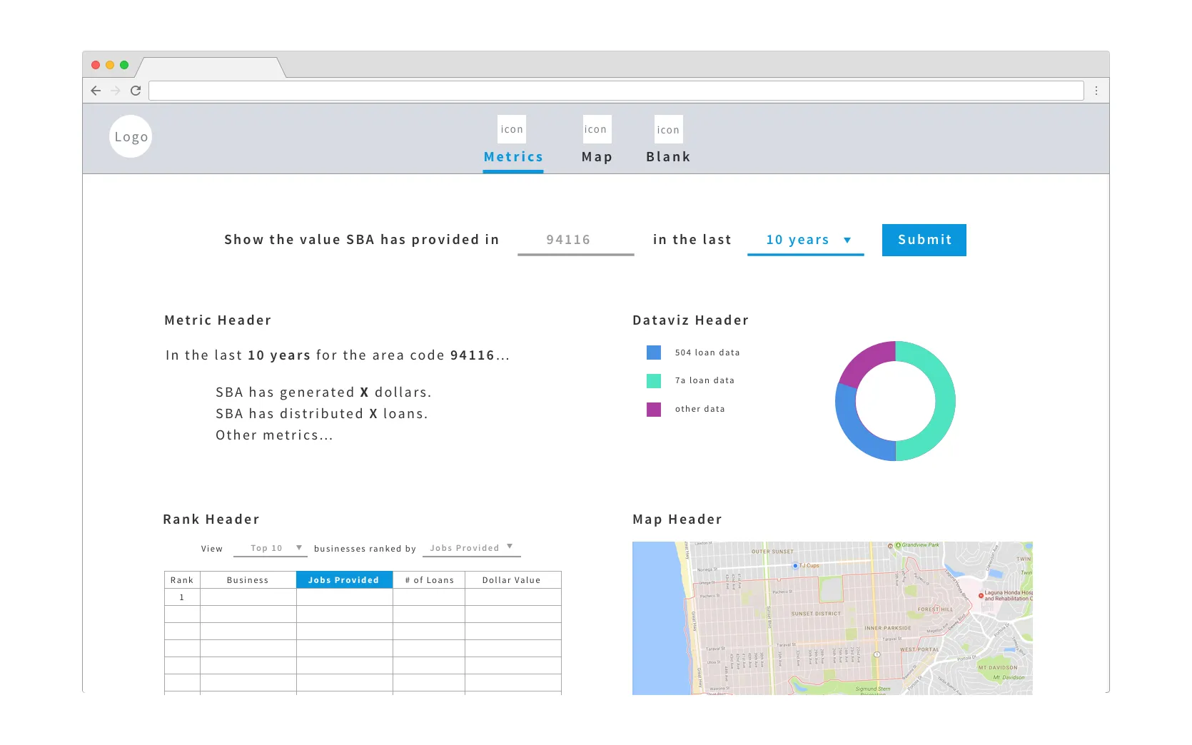Click the browser back arrow

[96, 91]
